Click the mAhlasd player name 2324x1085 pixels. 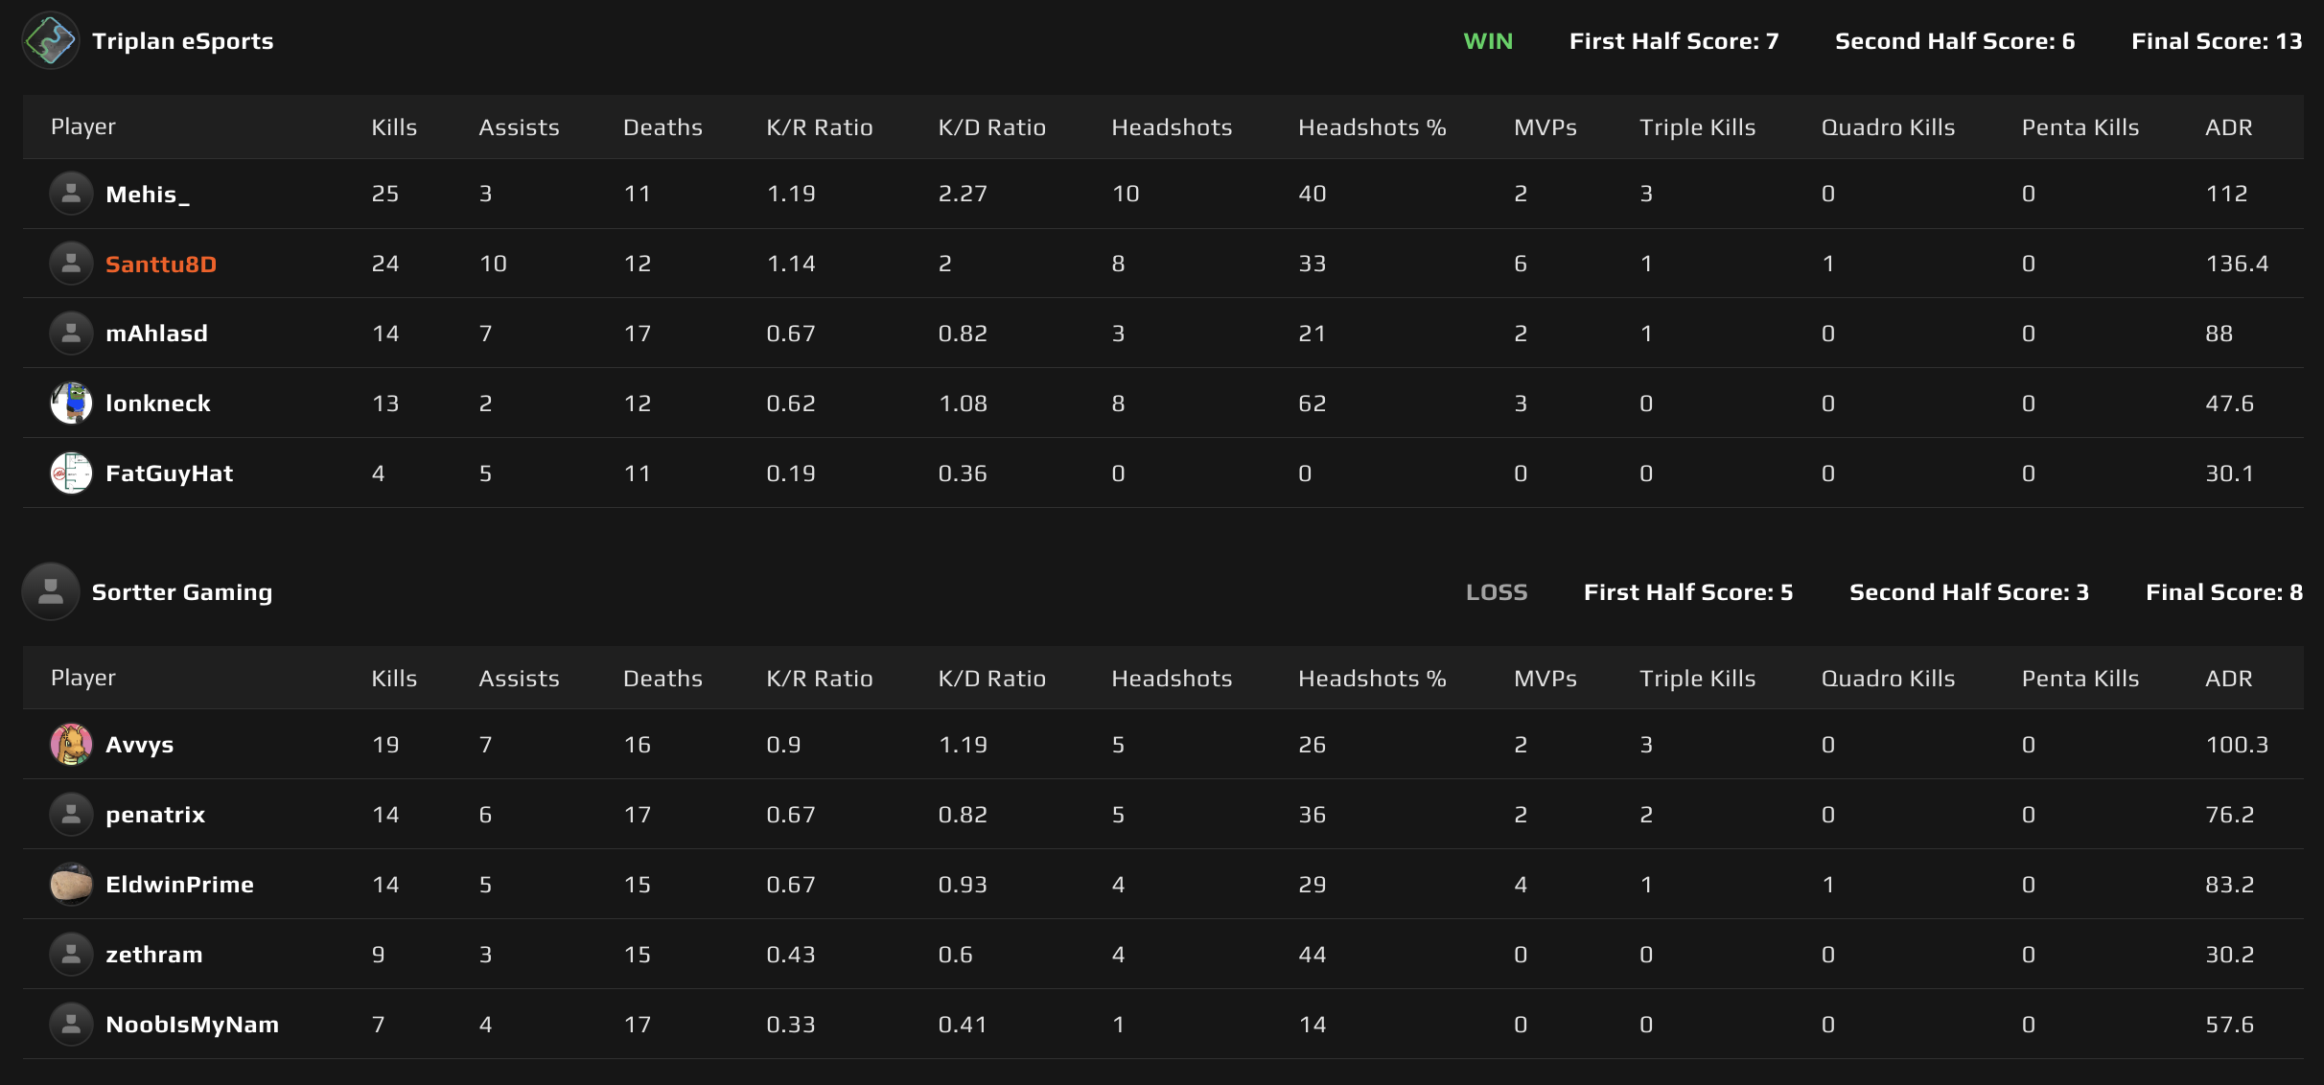point(156,333)
